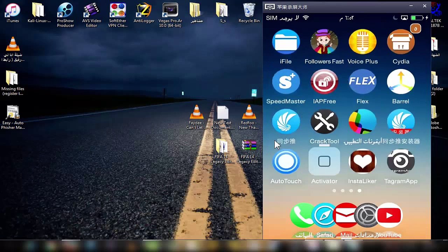Screen dimensions: 448x252
Task: Click the Cydia notification badge
Action: (415, 29)
